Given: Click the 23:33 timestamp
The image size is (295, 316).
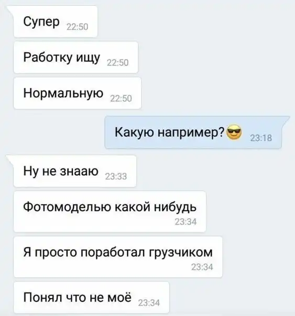Looking at the screenshot, I should [x=116, y=176].
